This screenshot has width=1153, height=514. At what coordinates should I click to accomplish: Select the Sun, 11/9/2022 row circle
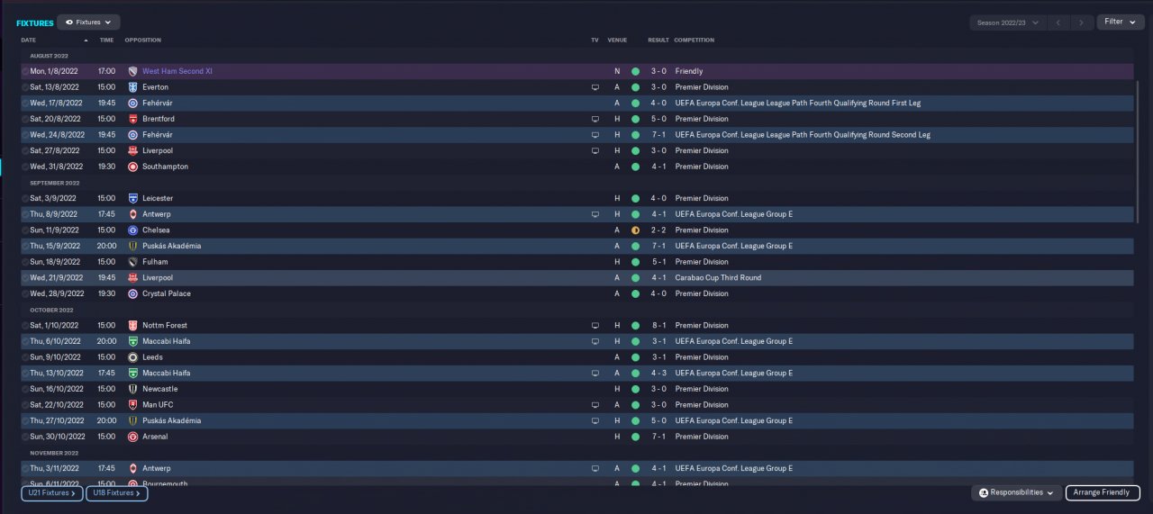(x=25, y=230)
